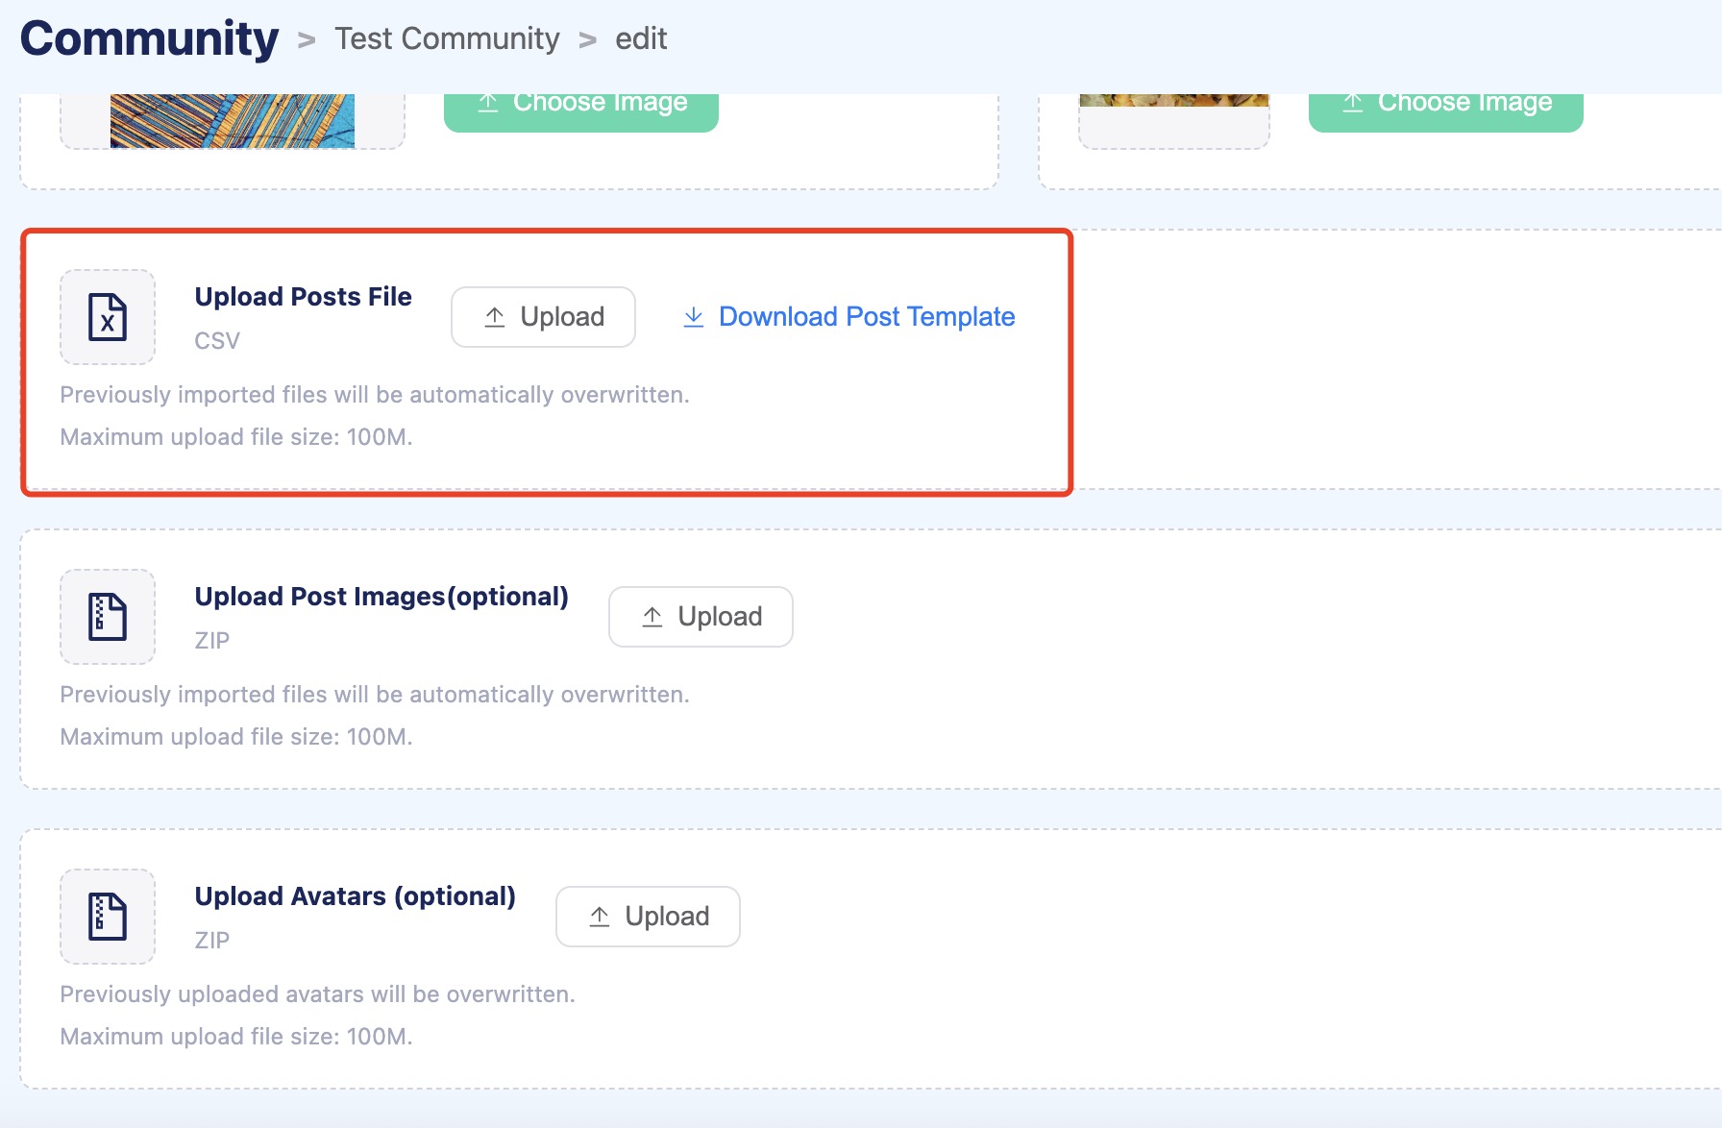The width and height of the screenshot is (1722, 1128).
Task: Click the upload icon on right Choose Image
Action: click(x=1353, y=103)
